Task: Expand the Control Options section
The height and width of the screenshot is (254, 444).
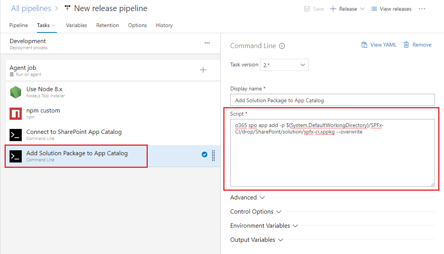Action: [255, 212]
